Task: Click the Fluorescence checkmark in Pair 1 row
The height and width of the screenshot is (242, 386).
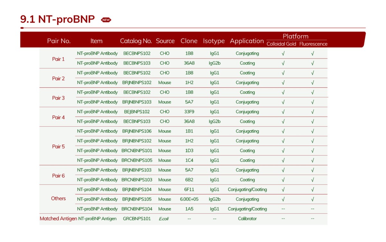Action: (313, 53)
